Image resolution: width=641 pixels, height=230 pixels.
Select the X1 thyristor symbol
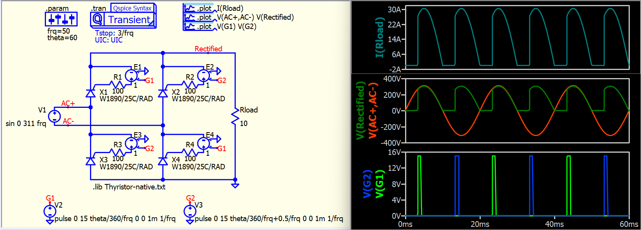90,93
